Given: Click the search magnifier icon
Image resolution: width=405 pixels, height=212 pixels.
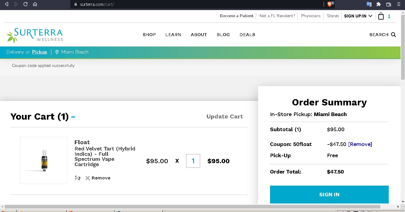Looking at the screenshot, I should pyautogui.click(x=393, y=35).
